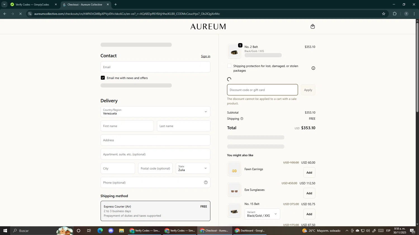Click the Address field
Image resolution: width=419 pixels, height=235 pixels.
pos(155,140)
